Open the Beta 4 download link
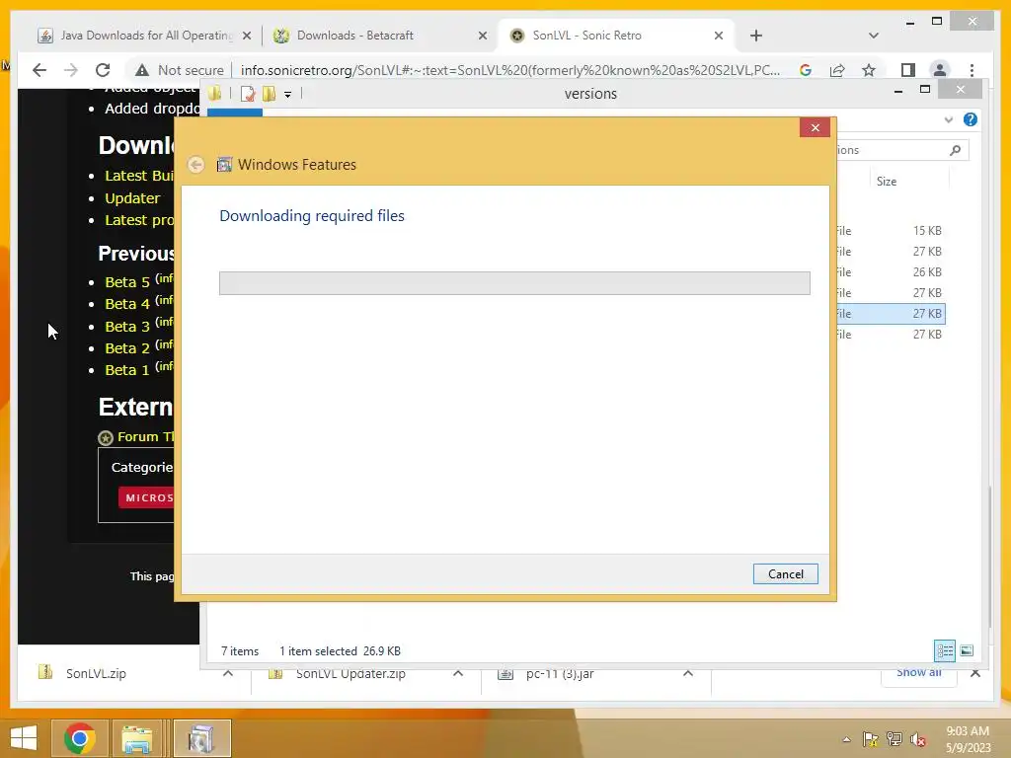Screen dimensions: 1011x758 point(127,304)
